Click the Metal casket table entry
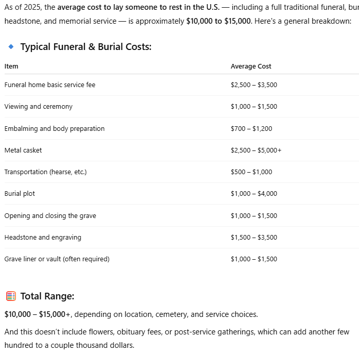Image resolution: width=359 pixels, height=353 pixels. tap(23, 150)
